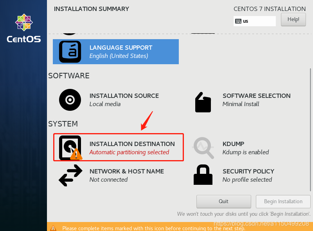Click the Begin Installation button
Viewport: 313px width, 231px height.
click(x=283, y=201)
